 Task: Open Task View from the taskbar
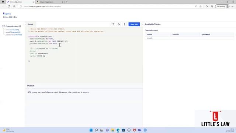point(102,130)
